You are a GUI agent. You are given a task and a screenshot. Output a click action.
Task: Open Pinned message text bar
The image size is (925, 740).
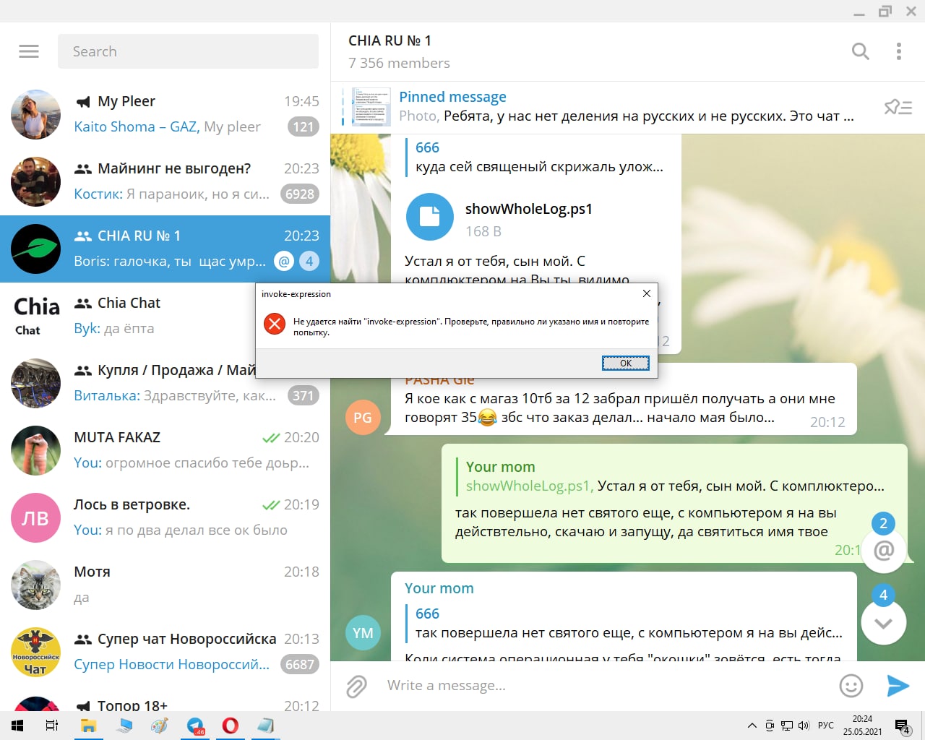point(626,107)
